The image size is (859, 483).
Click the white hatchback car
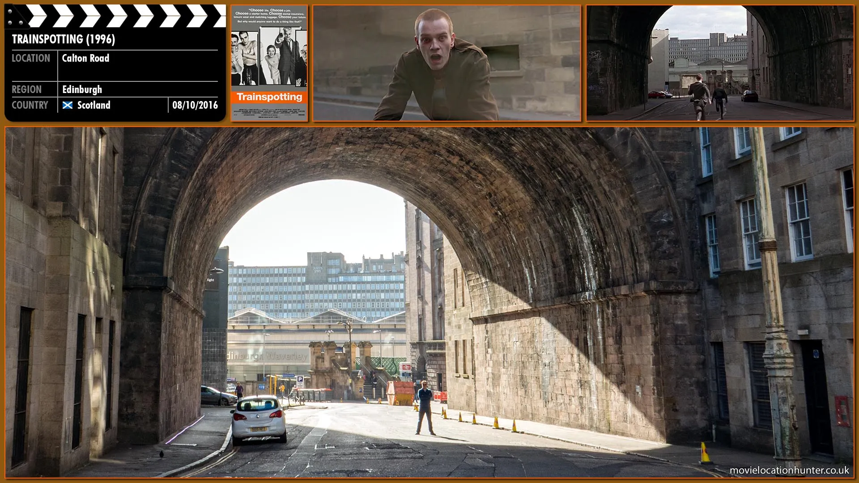(259, 419)
